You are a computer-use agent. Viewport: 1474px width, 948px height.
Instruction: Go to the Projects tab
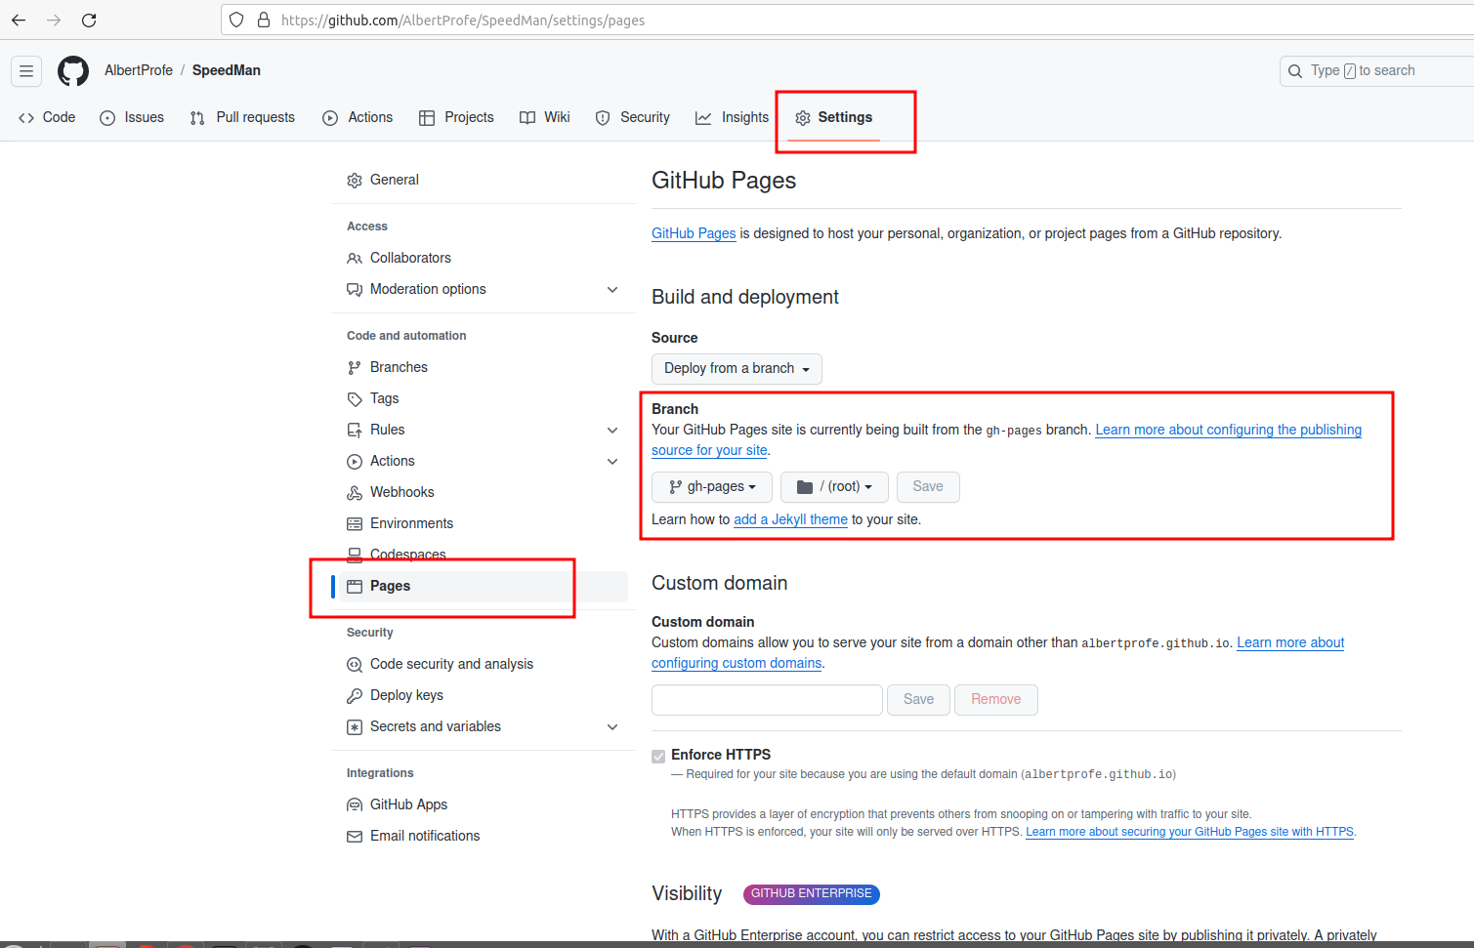pyautogui.click(x=456, y=117)
